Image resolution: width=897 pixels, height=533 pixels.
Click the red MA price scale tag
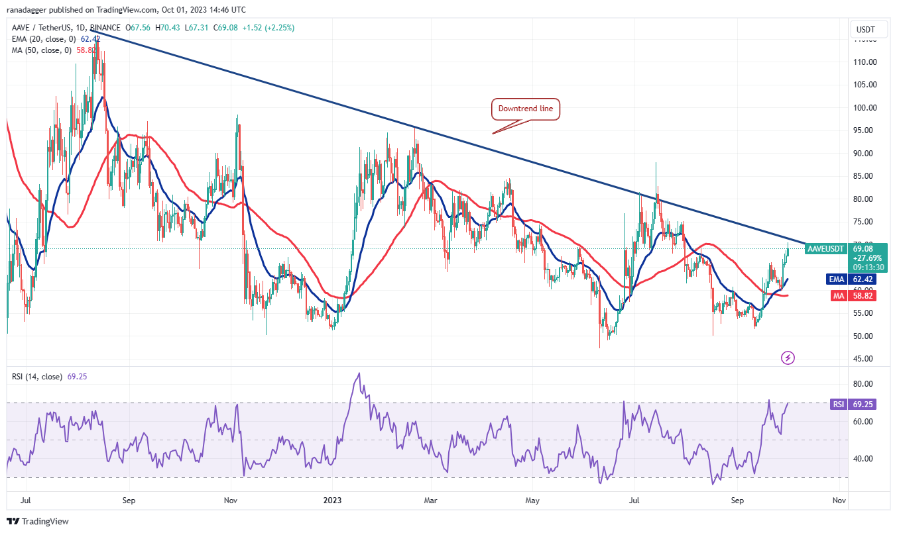point(838,296)
